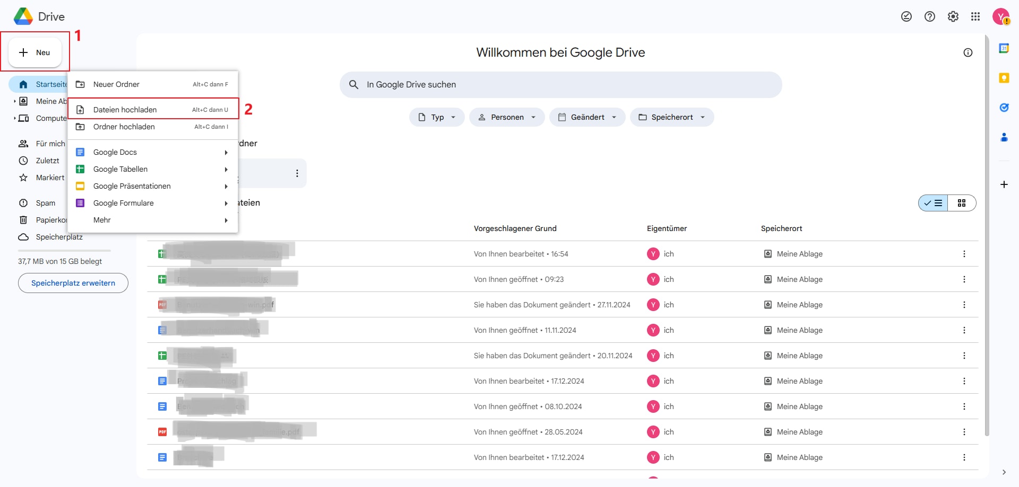
Task: Expand the Google Tabellen submenu arrow
Action: coord(226,170)
